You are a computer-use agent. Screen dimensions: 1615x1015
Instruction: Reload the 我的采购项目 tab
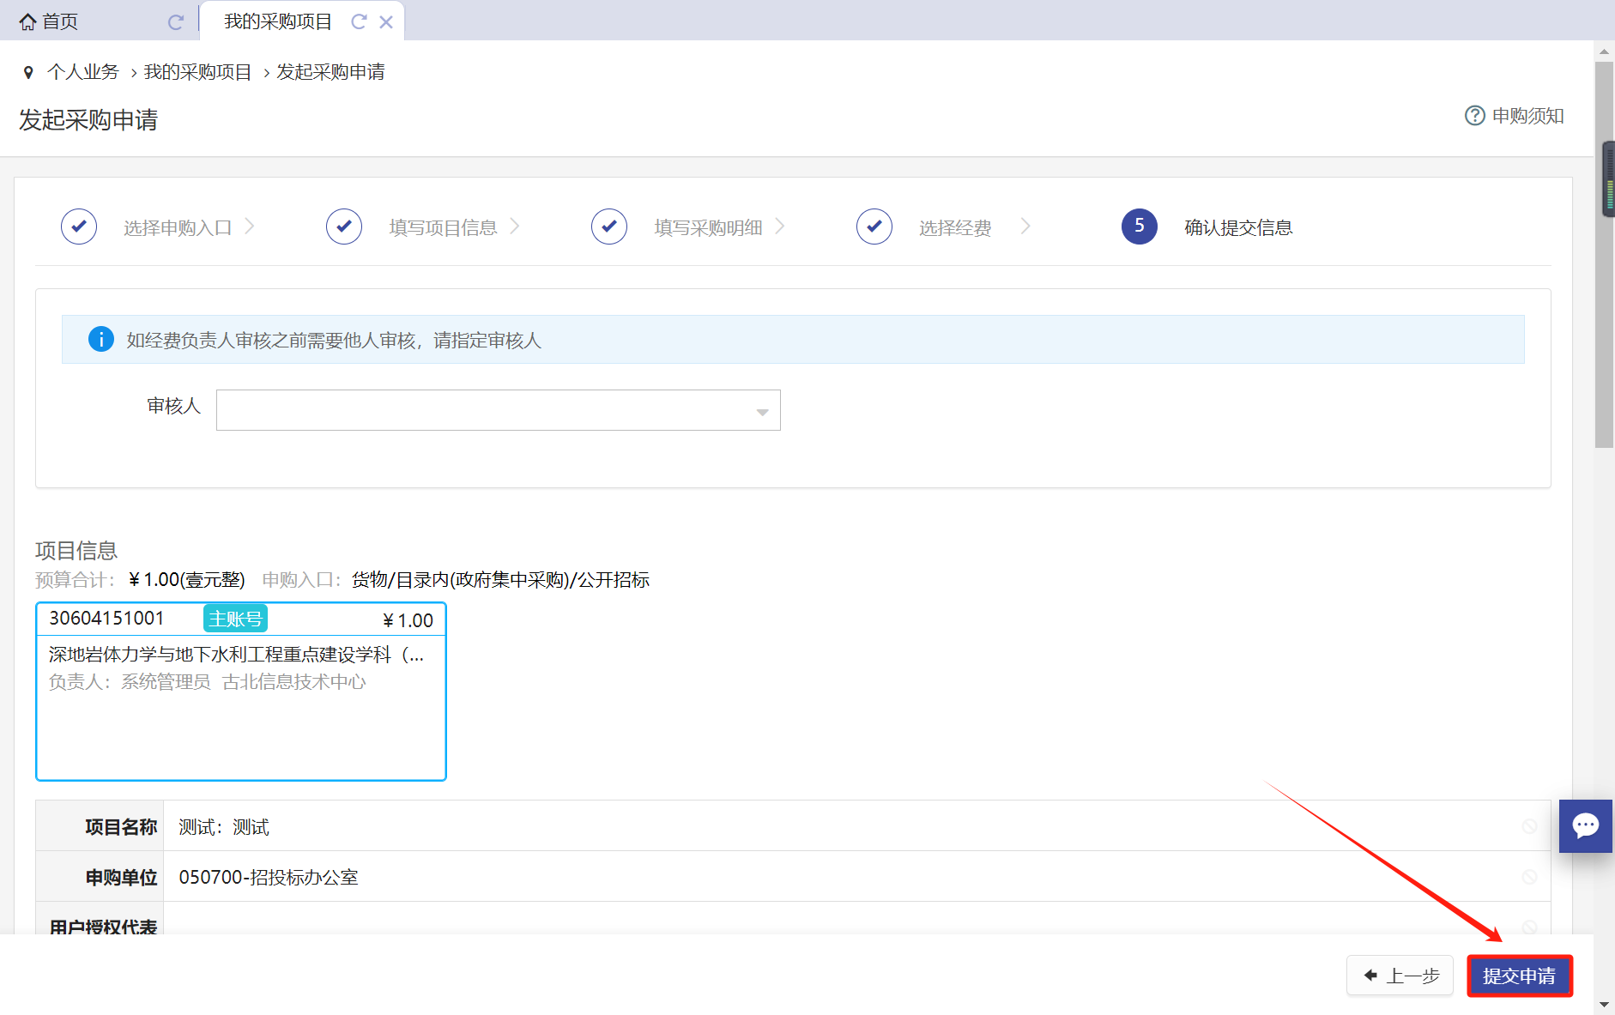point(359,22)
